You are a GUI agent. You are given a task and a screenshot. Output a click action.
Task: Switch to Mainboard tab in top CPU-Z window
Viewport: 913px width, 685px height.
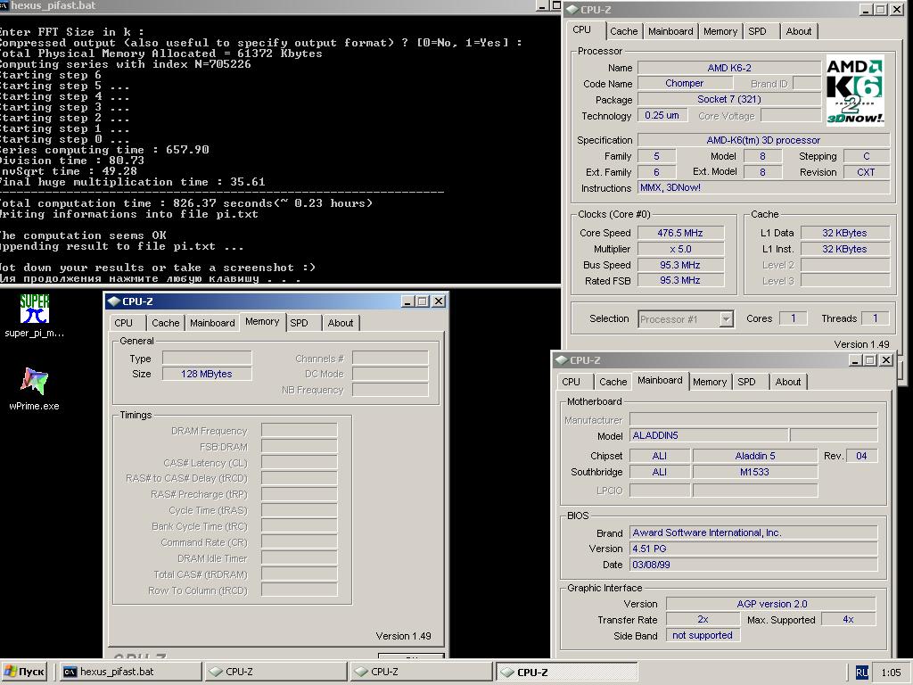click(x=670, y=31)
